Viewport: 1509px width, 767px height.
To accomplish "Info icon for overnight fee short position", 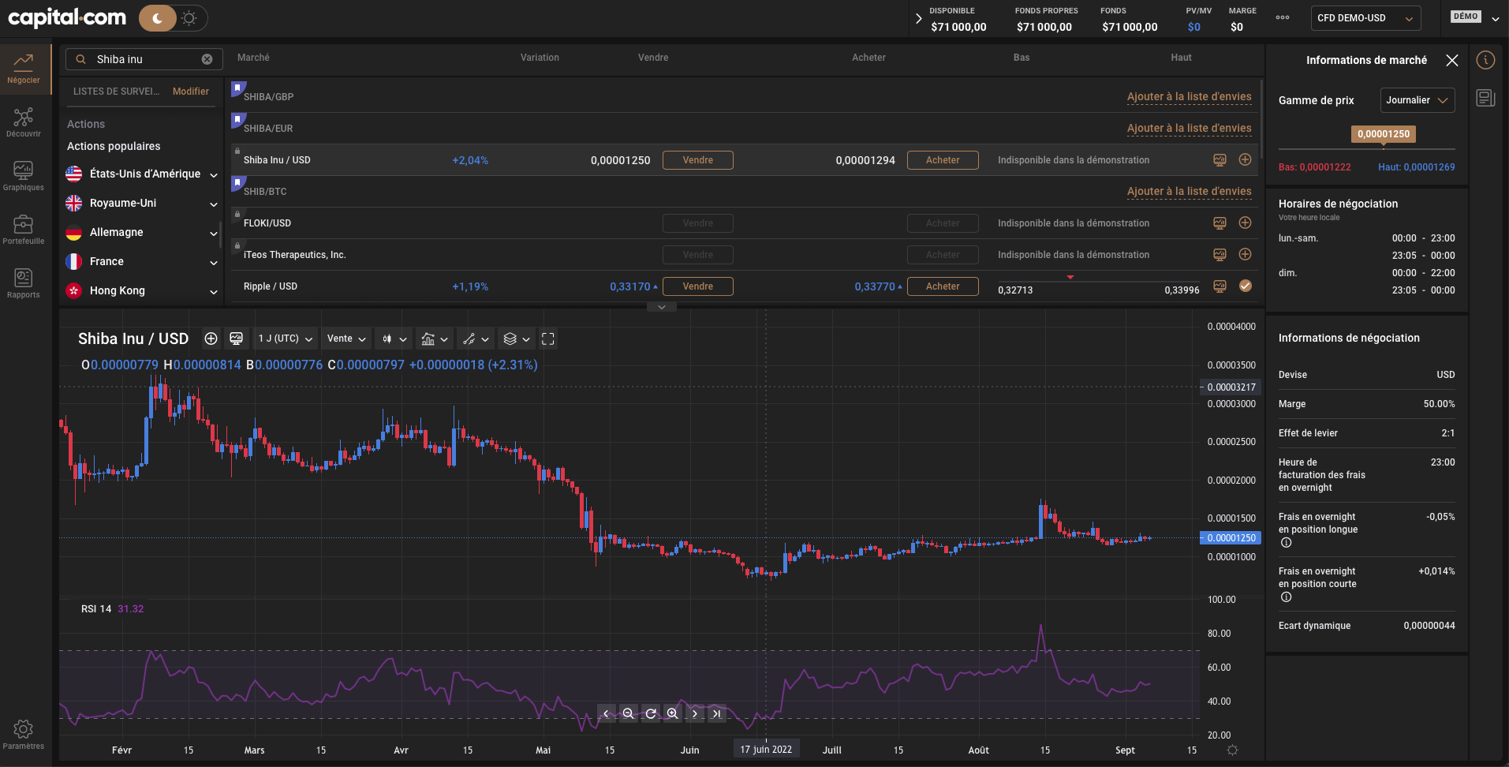I will pyautogui.click(x=1286, y=597).
